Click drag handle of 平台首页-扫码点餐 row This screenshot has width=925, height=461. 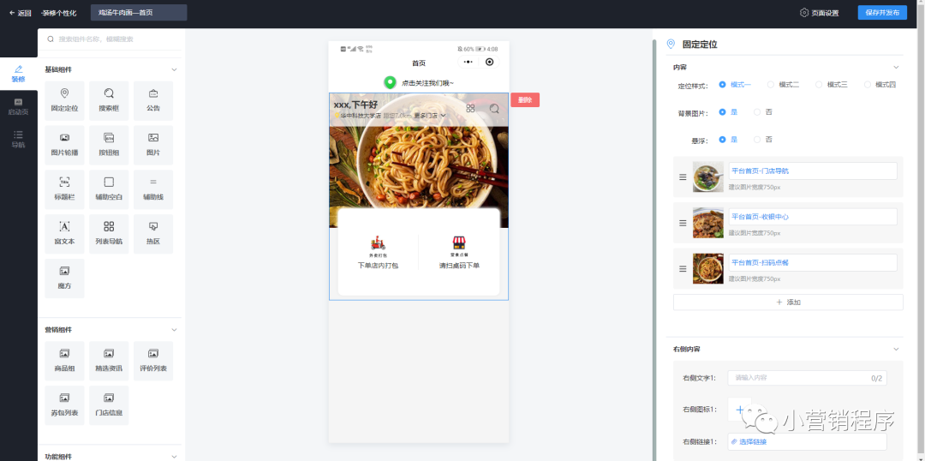coord(683,268)
